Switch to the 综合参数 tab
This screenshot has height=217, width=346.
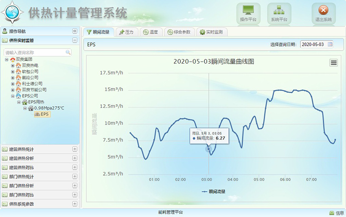click(179, 32)
